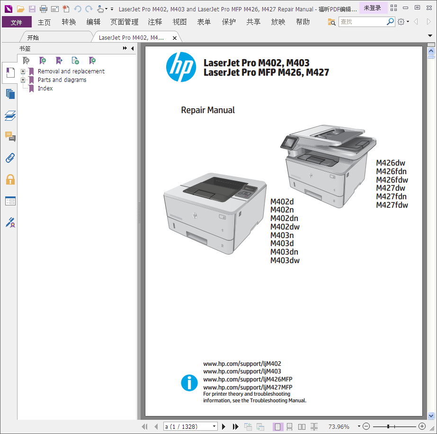This screenshot has width=437, height=434.
Task: Click the quick-print properties icon
Action: pyautogui.click(x=55, y=9)
